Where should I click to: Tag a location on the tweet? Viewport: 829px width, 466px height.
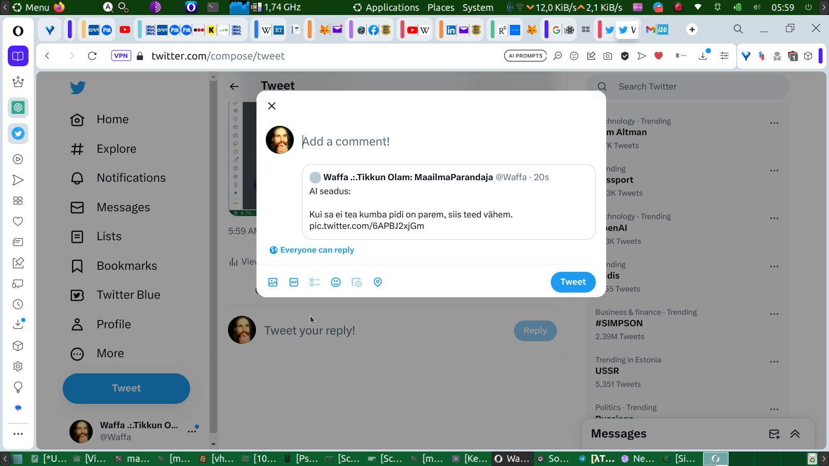(x=378, y=282)
